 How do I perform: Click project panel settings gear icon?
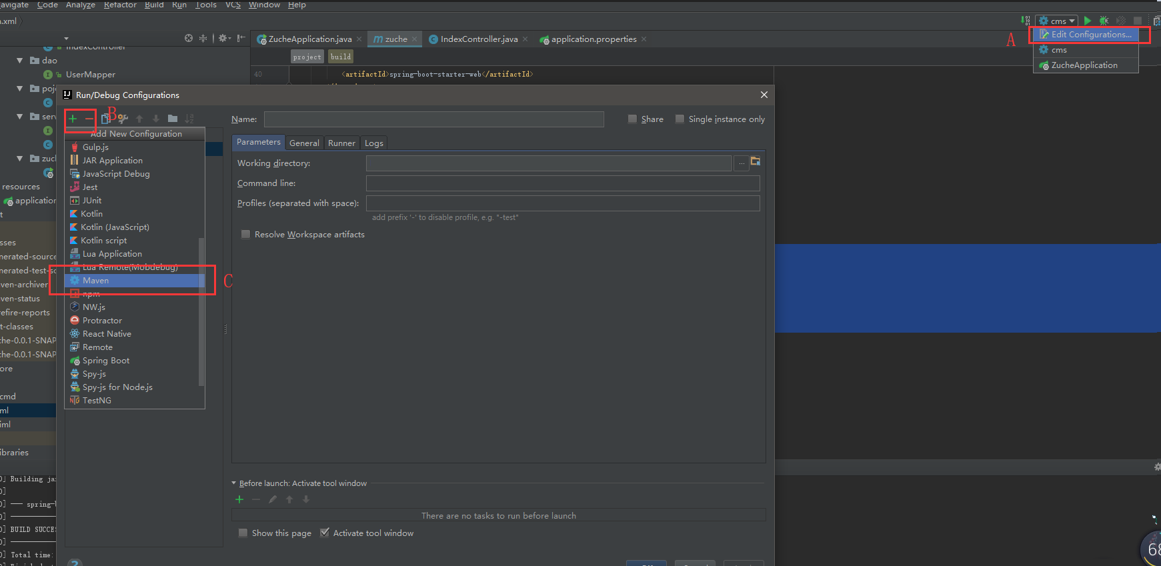pyautogui.click(x=224, y=39)
